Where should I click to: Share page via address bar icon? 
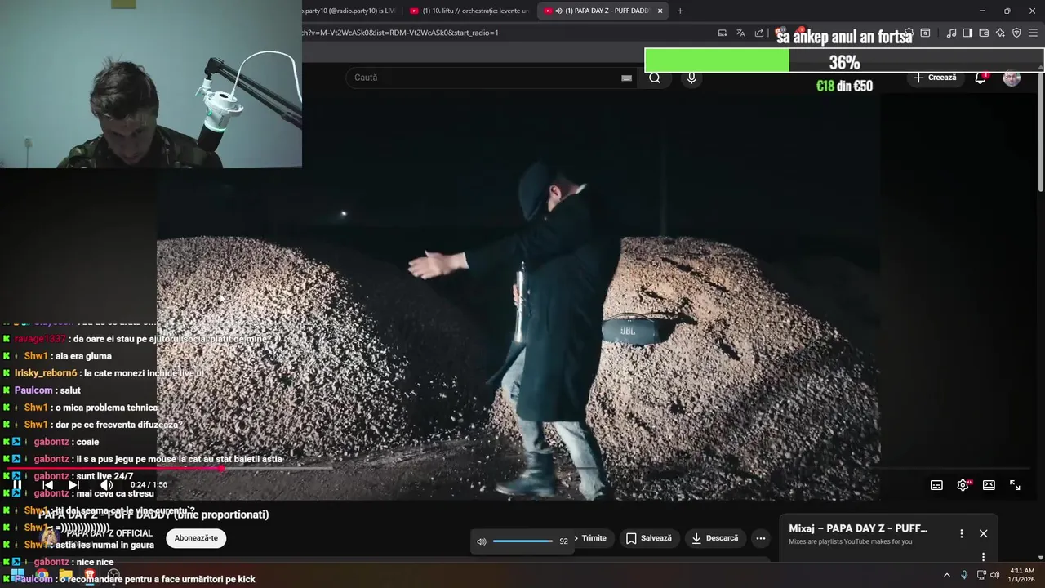click(x=759, y=33)
